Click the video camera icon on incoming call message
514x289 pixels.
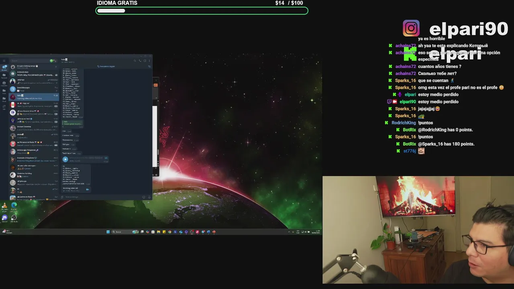click(88, 189)
